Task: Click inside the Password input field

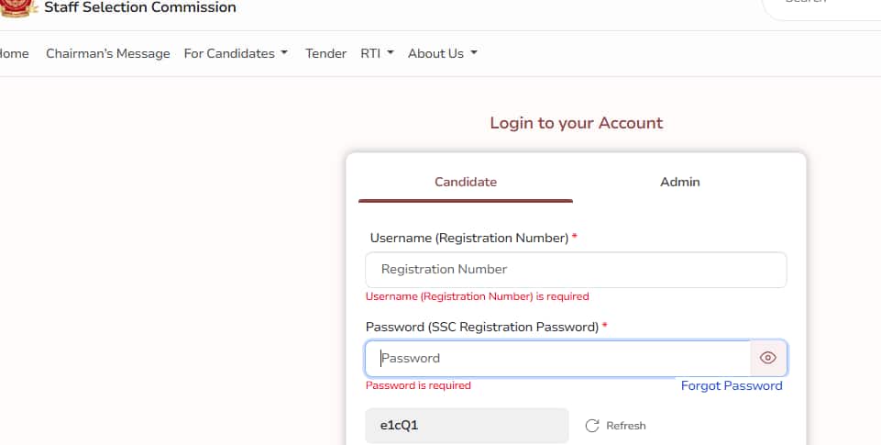Action: [557, 358]
